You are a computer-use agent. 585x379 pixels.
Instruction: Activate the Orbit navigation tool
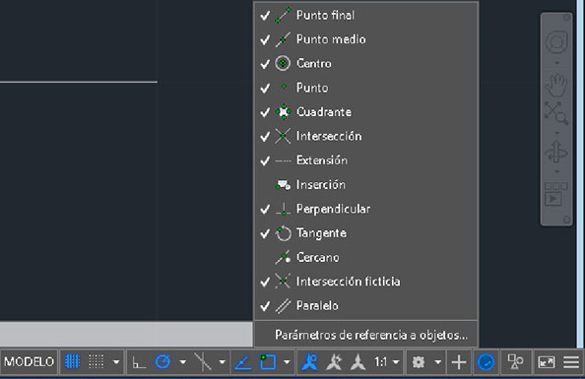click(x=556, y=152)
